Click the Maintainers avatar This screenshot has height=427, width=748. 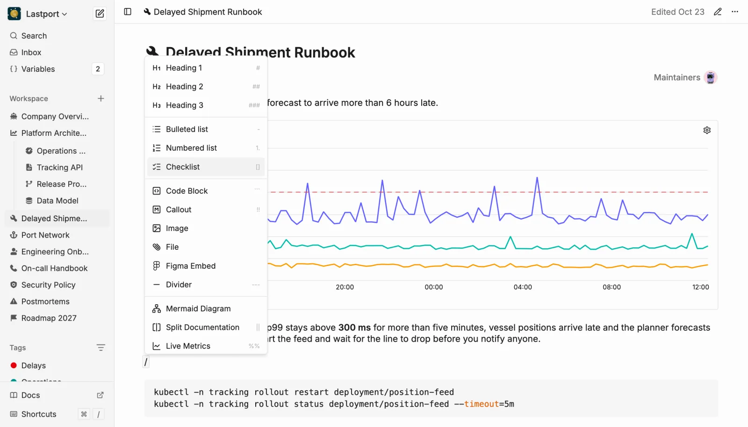711,77
